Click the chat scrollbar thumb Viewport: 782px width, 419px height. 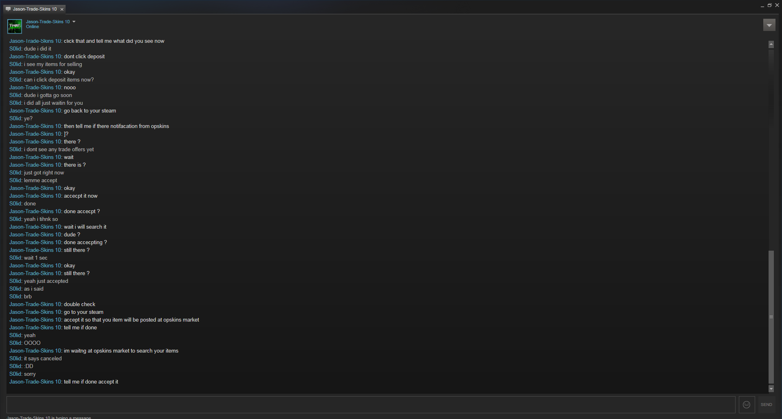tap(771, 317)
